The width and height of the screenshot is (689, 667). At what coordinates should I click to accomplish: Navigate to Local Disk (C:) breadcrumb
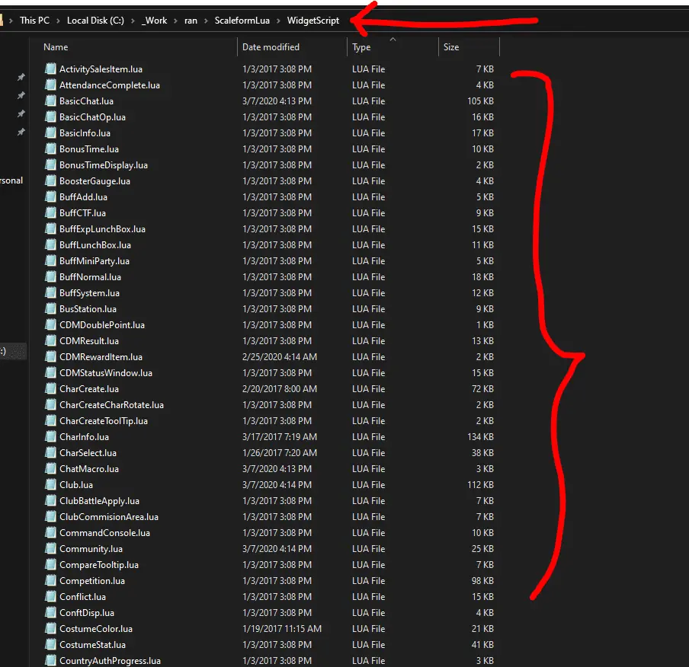(95, 21)
